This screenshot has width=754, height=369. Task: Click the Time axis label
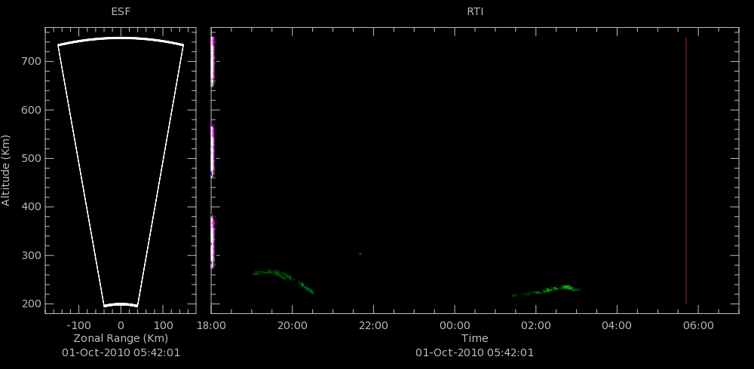pyautogui.click(x=474, y=338)
